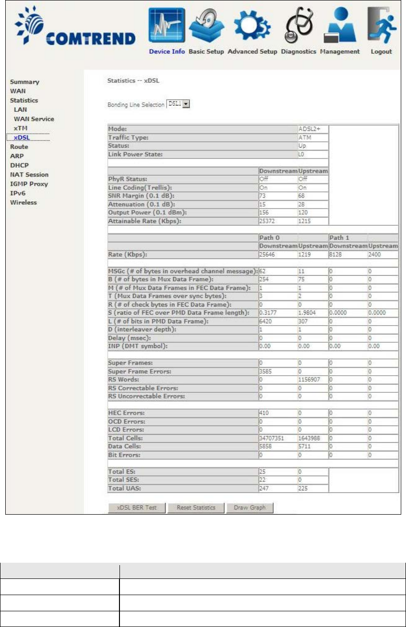Open xTM statistics
Screen dimensions: 406x627
pyautogui.click(x=20, y=129)
